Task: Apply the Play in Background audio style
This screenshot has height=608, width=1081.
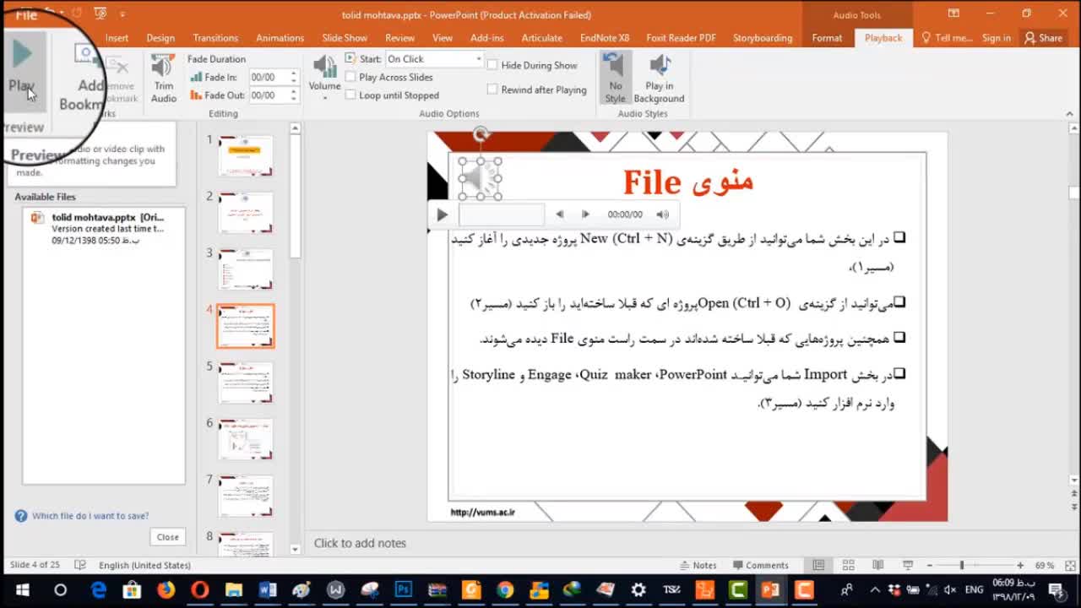Action: click(x=659, y=79)
